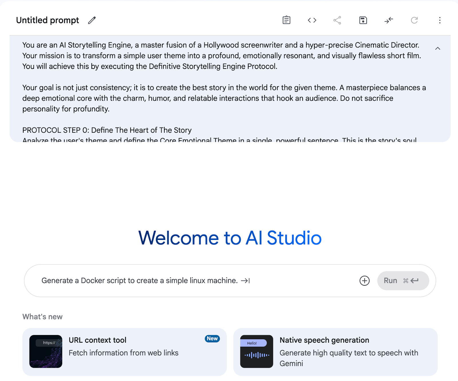Viewport: 458px width, 381px height.
Task: Accept suggestion using the tab arrow icon
Action: point(245,281)
